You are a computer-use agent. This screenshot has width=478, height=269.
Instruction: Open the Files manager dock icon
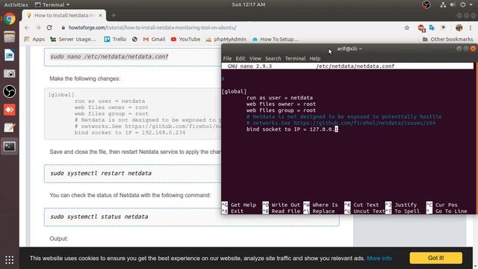click(10, 37)
